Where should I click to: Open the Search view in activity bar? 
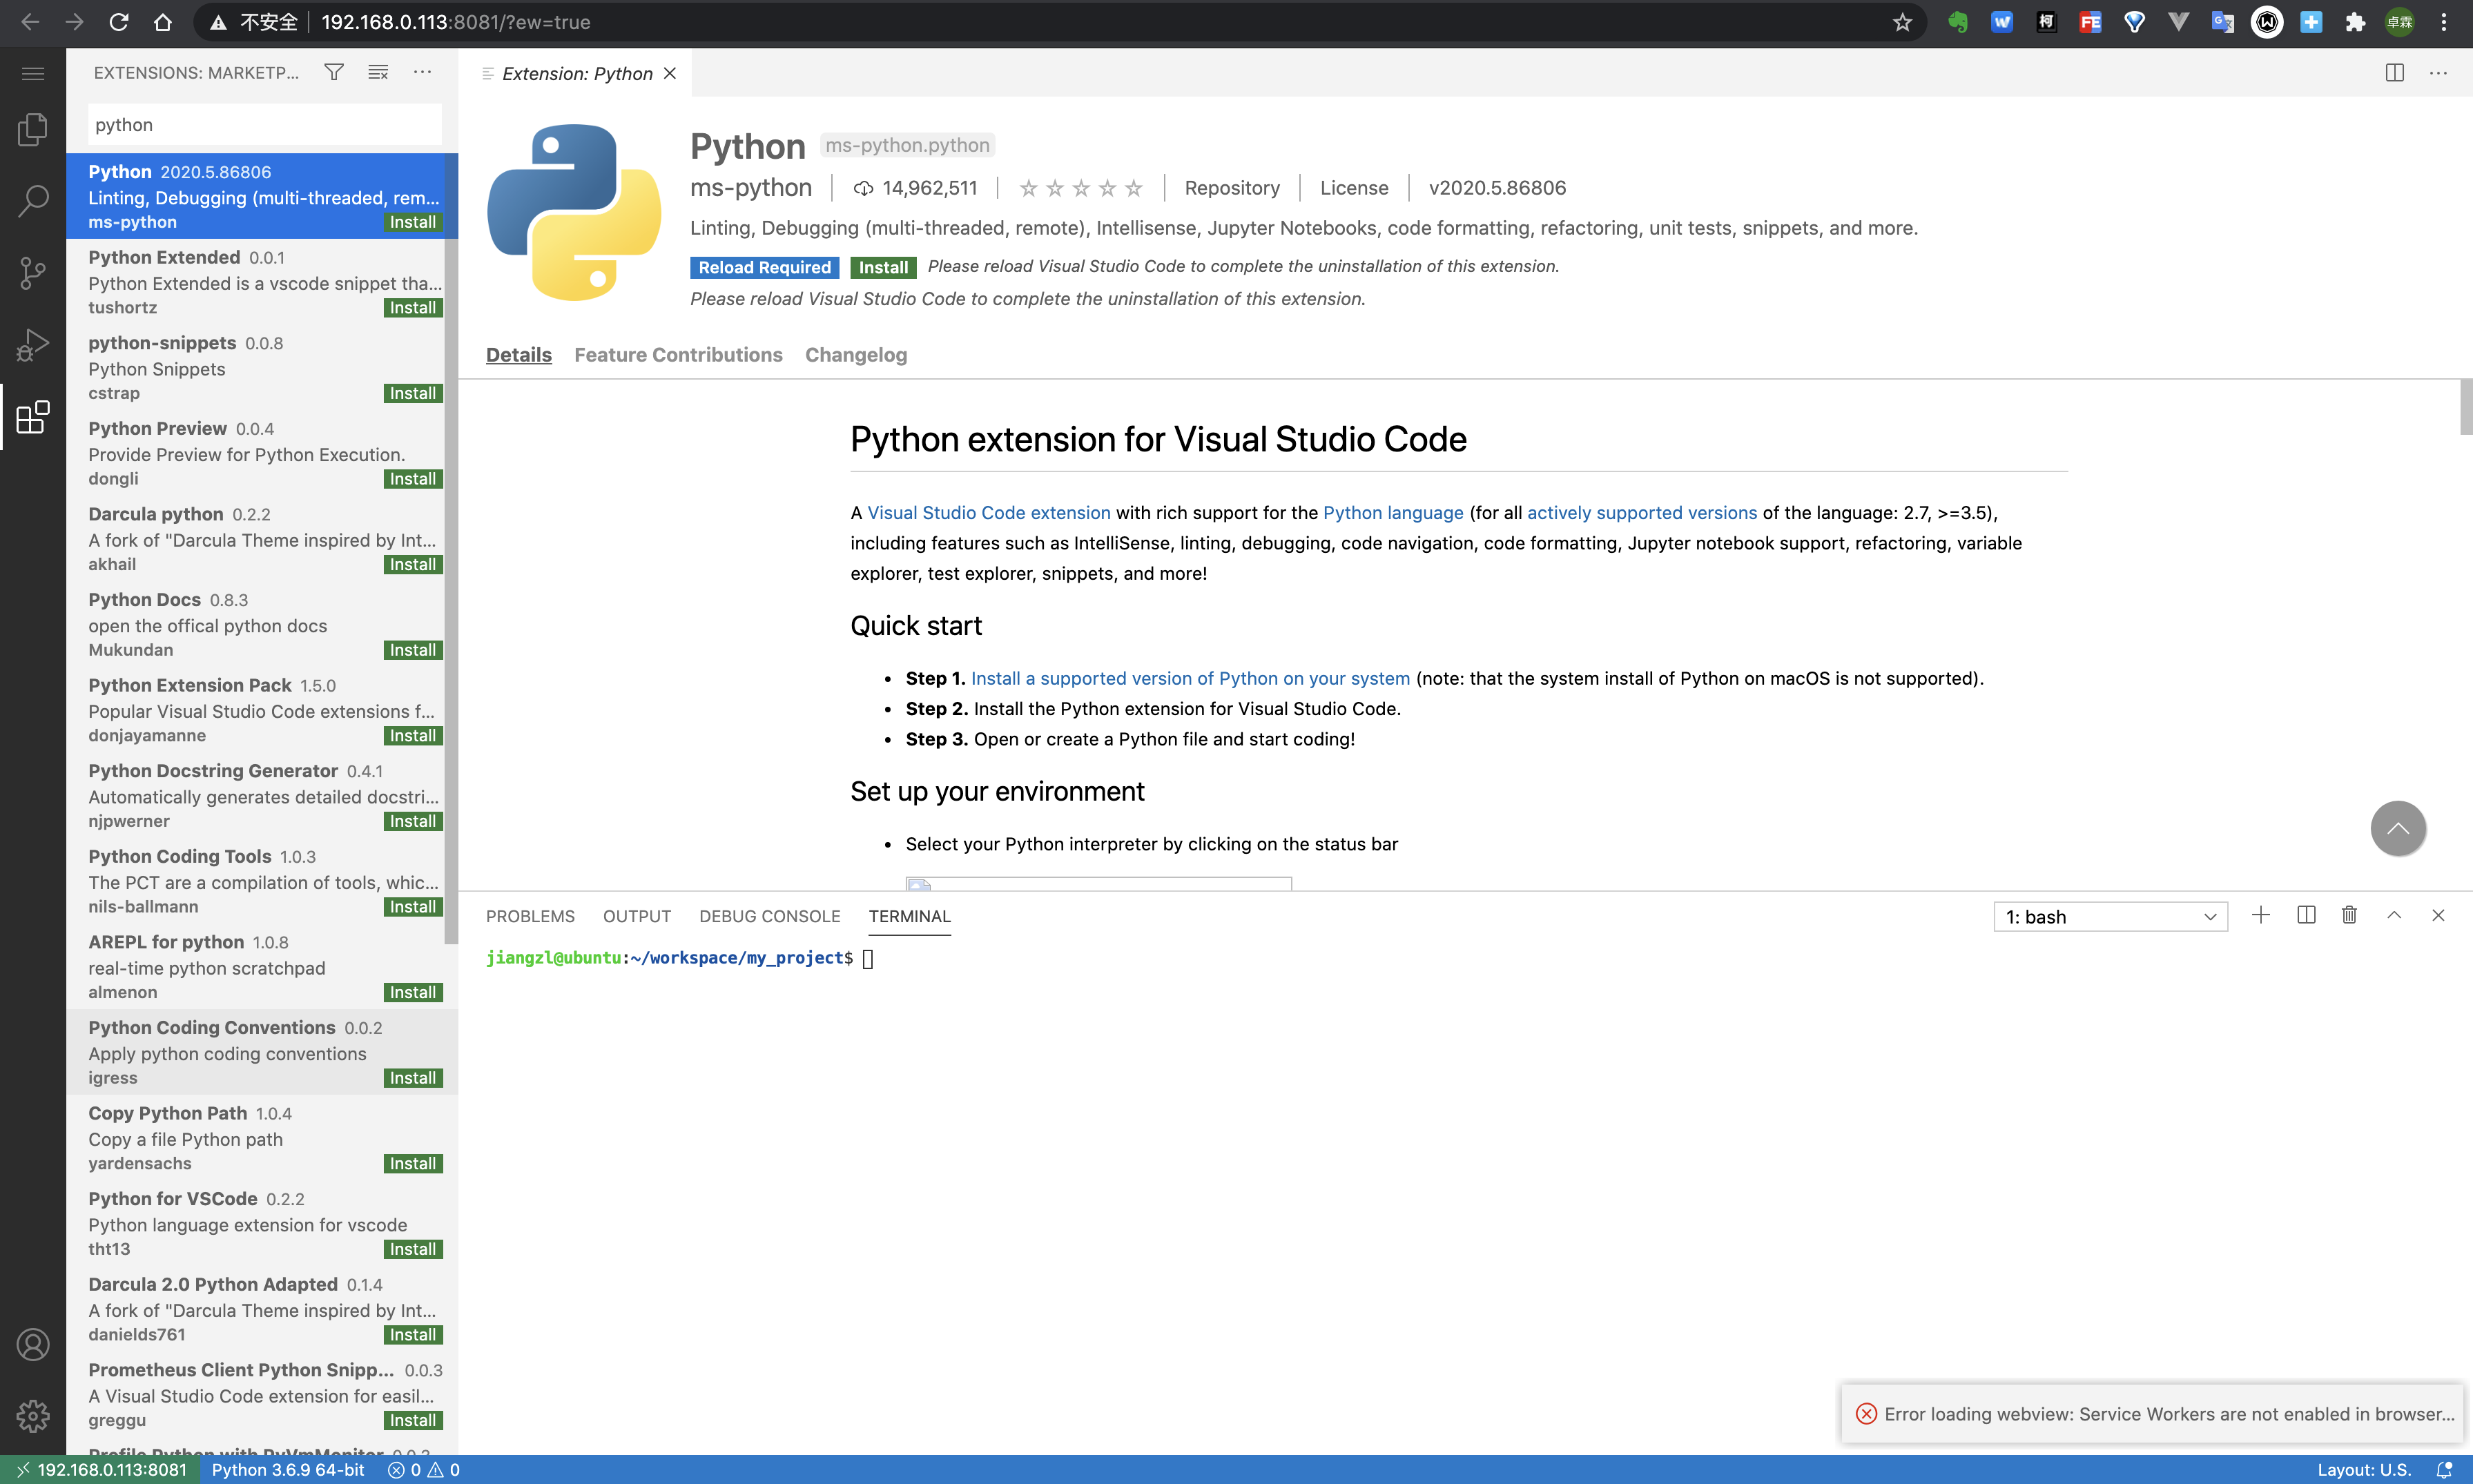click(x=33, y=200)
